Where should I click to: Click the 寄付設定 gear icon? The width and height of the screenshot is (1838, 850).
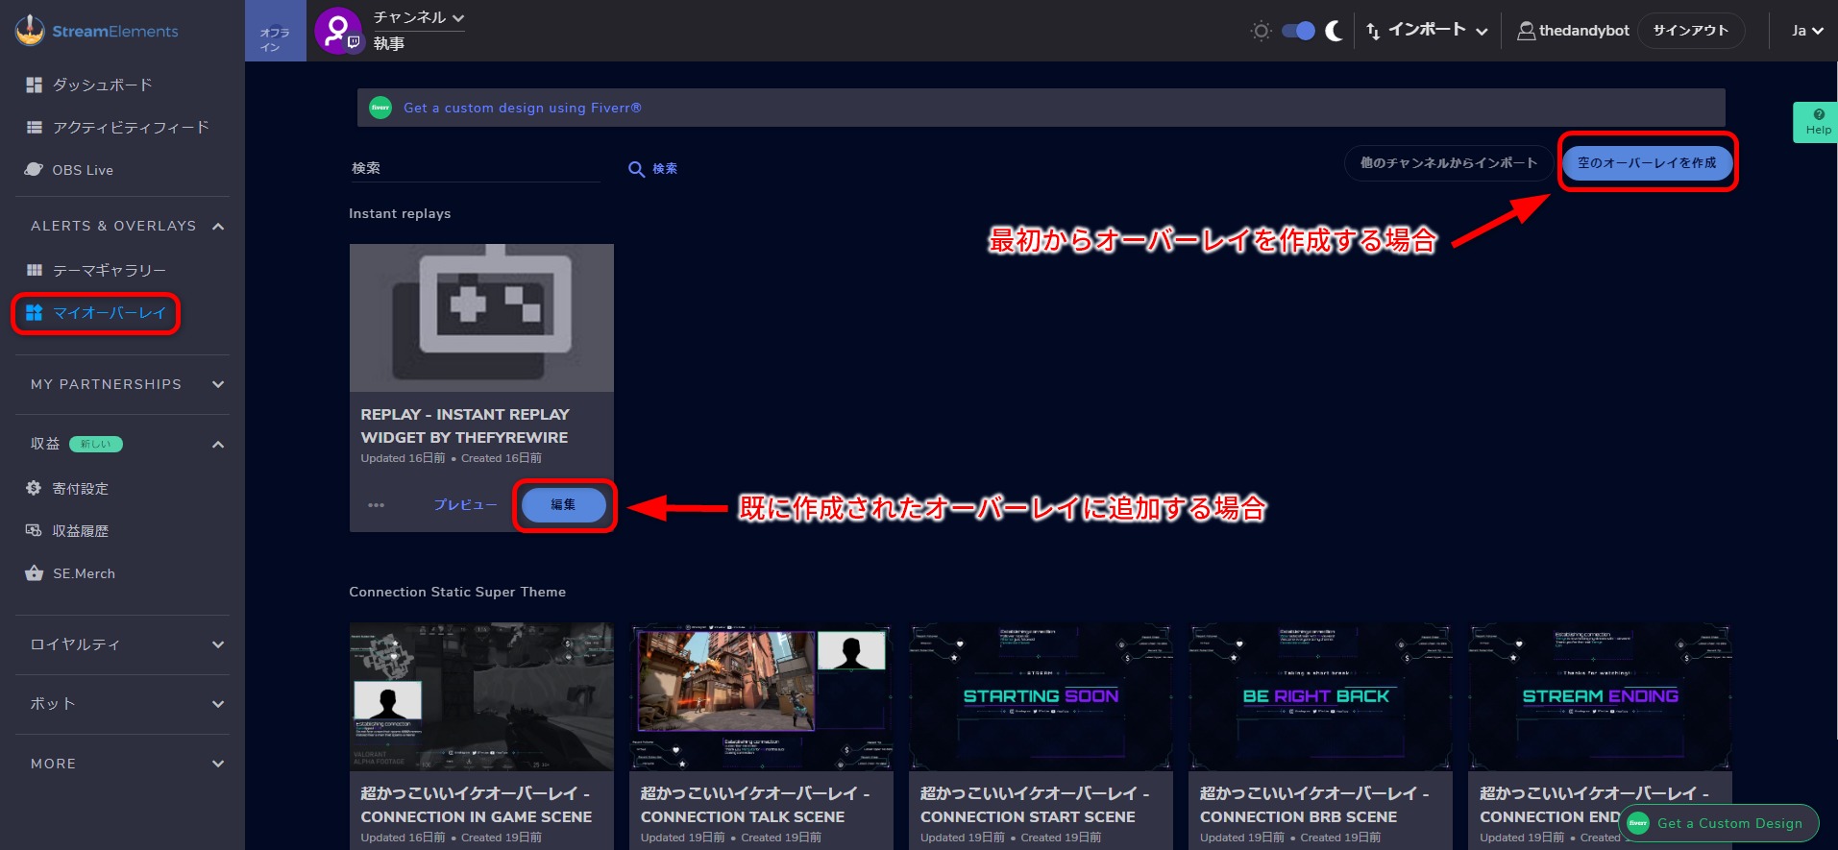[x=34, y=488]
